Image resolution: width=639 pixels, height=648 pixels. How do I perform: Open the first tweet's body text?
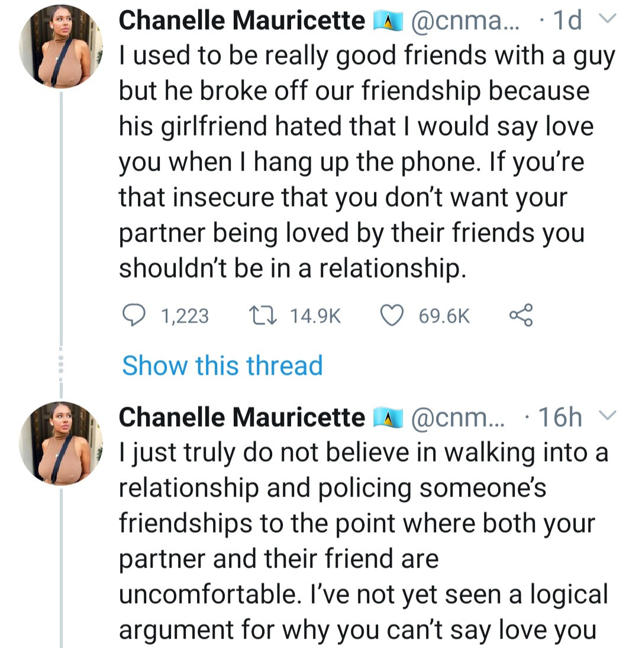(x=367, y=162)
